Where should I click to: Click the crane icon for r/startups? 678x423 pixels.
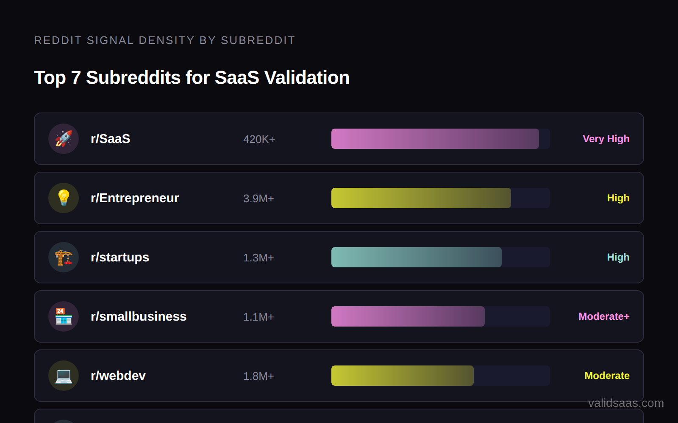pyautogui.click(x=64, y=257)
